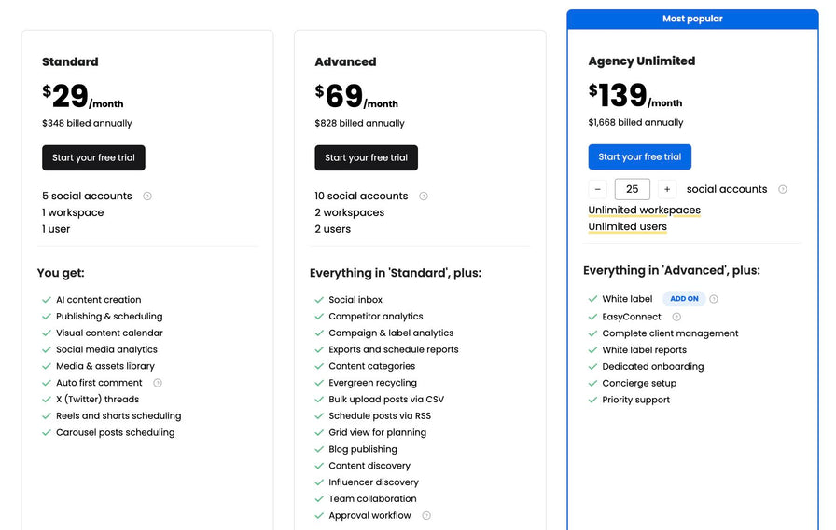Screen dimensions: 836x530
Task: Click info icon next to EasyConnect
Action: [x=676, y=317]
